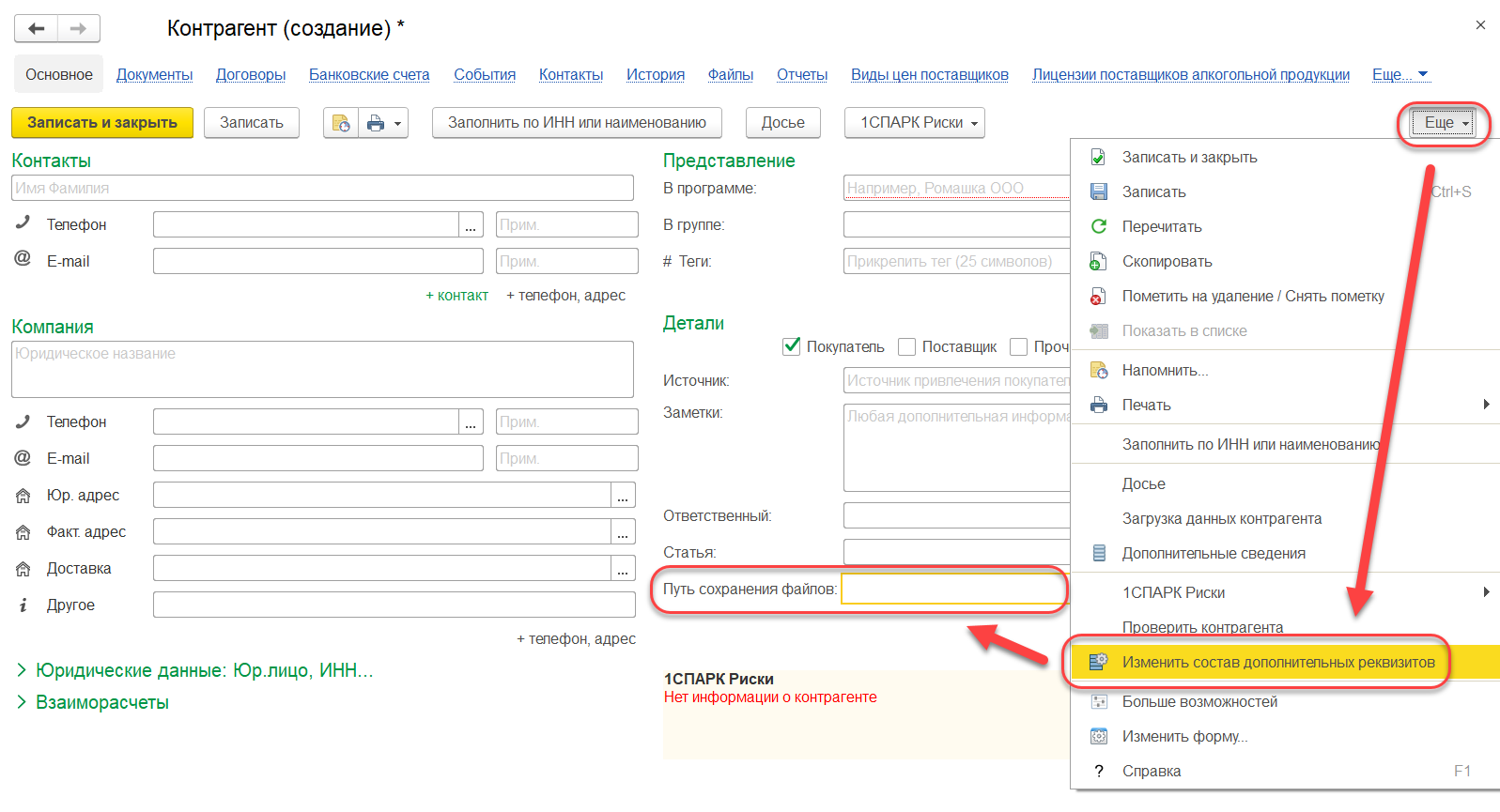Screen dimensions: 1500x812
Task: Expand the Еще... navigation links dropdown
Action: pyautogui.click(x=1399, y=74)
